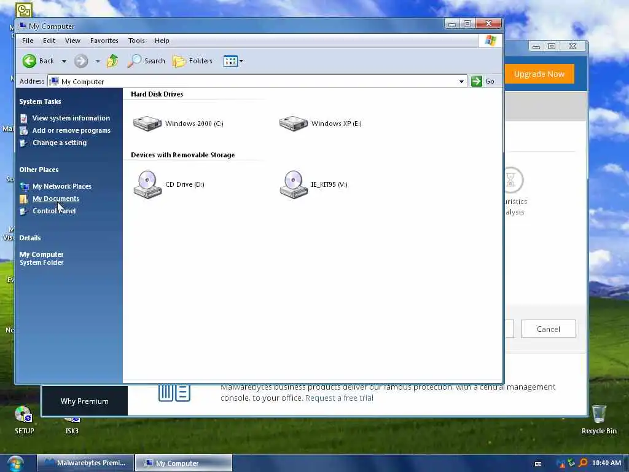Click the Windows flag logo in menu bar

(490, 41)
